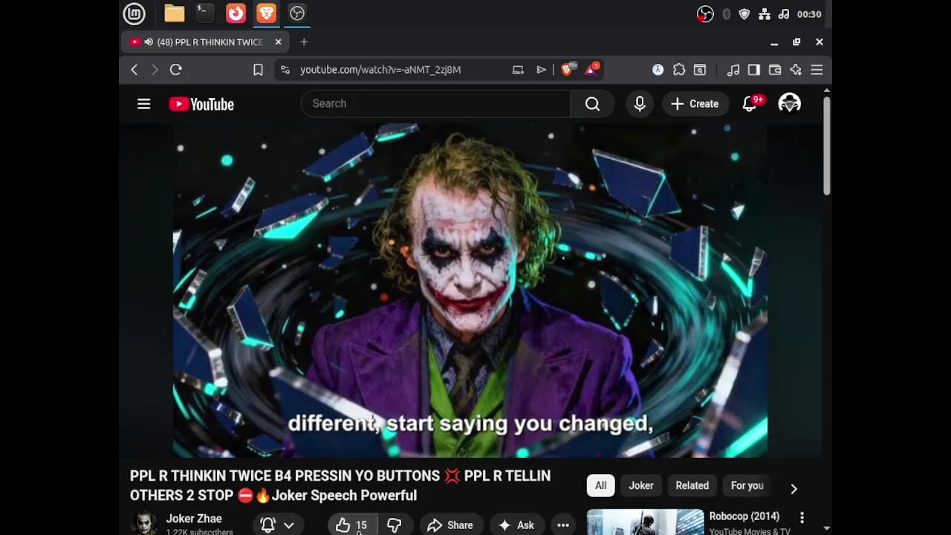Share this video

451,525
